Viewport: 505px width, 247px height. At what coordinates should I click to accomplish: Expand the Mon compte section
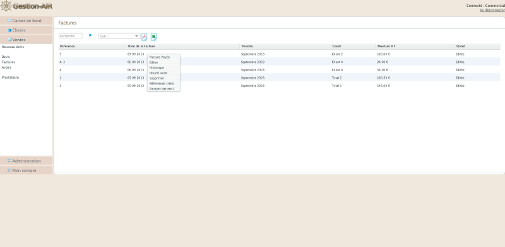tap(26, 171)
